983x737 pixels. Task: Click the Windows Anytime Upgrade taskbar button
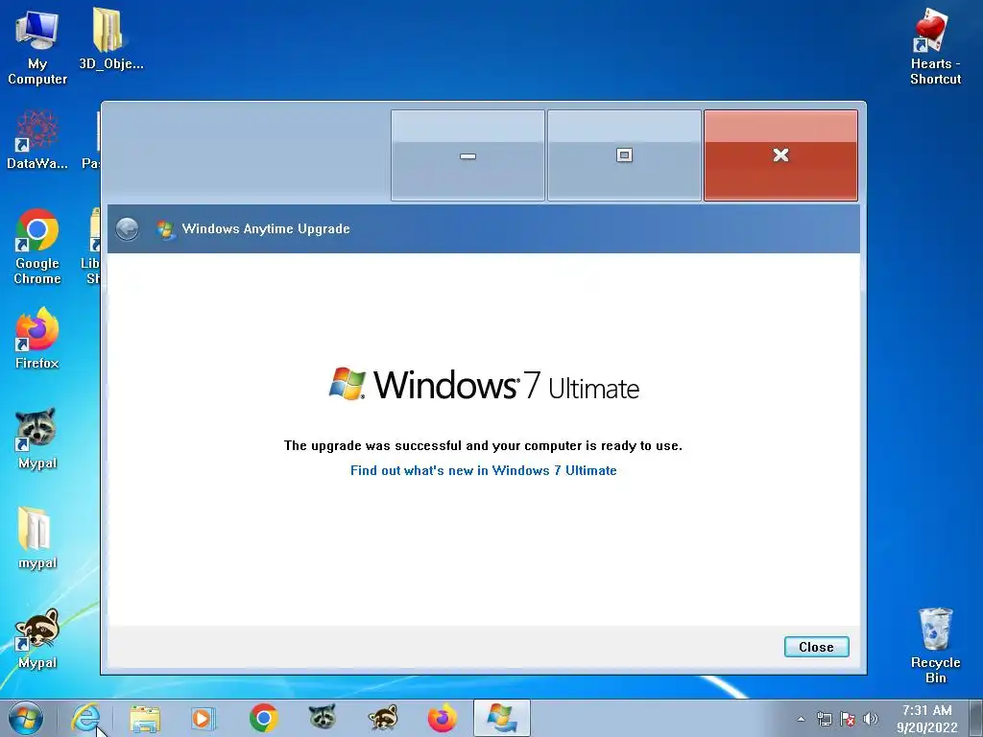click(x=501, y=718)
